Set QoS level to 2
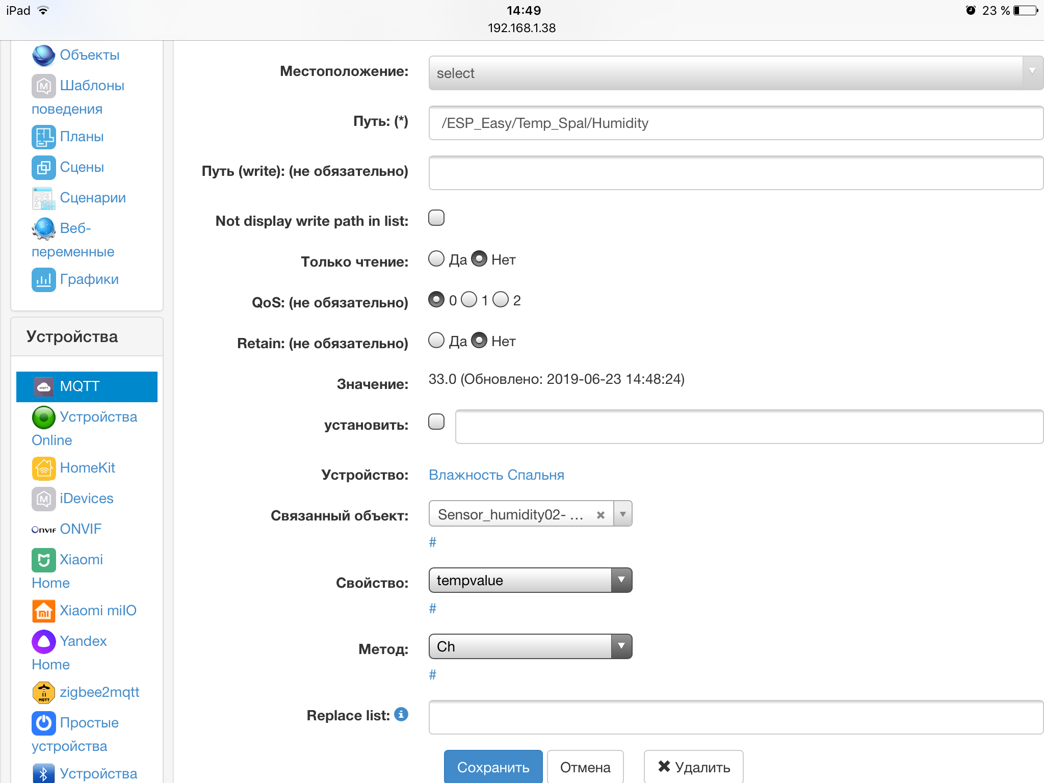 pyautogui.click(x=501, y=300)
